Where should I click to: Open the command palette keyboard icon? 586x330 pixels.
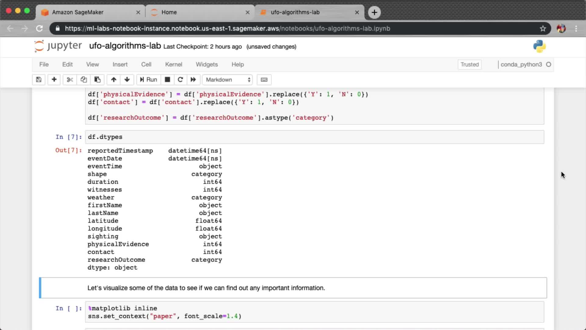pos(264,80)
